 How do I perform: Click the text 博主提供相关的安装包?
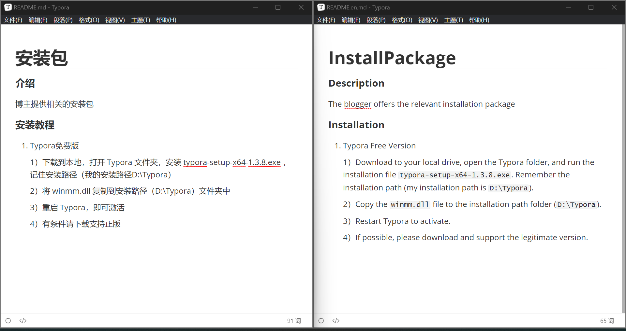pyautogui.click(x=54, y=104)
